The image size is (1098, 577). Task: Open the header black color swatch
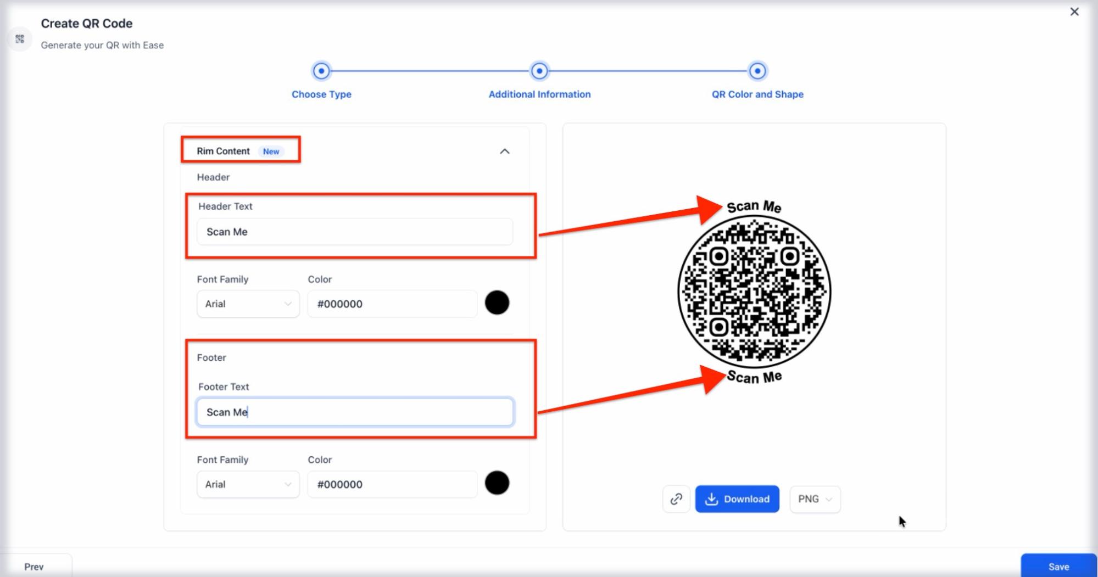click(x=497, y=302)
